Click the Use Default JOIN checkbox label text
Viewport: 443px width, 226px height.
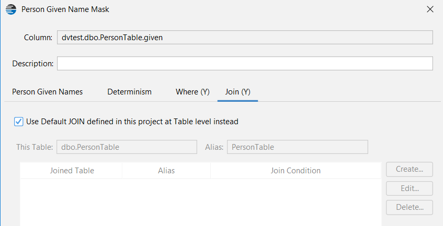point(132,122)
